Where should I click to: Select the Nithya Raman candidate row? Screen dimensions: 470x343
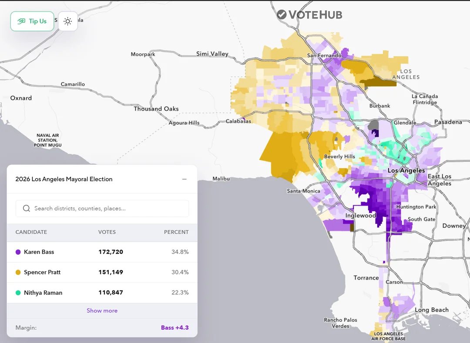pyautogui.click(x=102, y=293)
